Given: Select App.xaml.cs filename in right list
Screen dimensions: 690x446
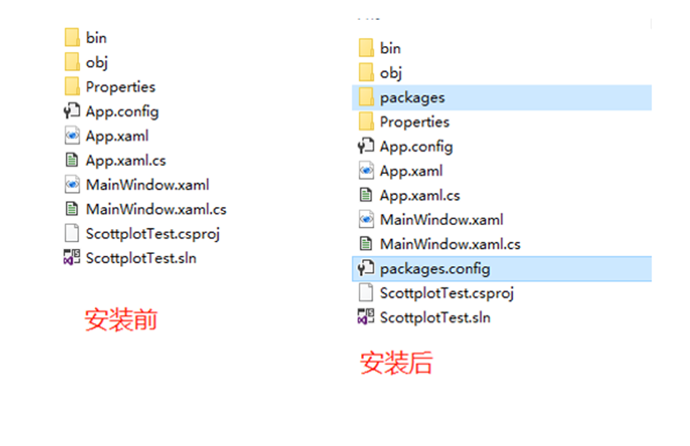Looking at the screenshot, I should [x=419, y=196].
